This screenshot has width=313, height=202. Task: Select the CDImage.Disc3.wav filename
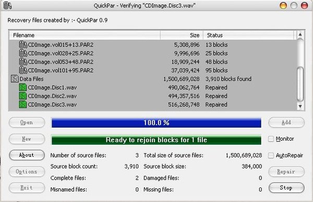(x=52, y=105)
